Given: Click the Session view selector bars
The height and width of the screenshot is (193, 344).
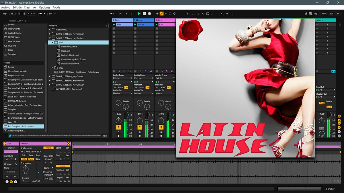Looking at the screenshot, I should (340, 25).
